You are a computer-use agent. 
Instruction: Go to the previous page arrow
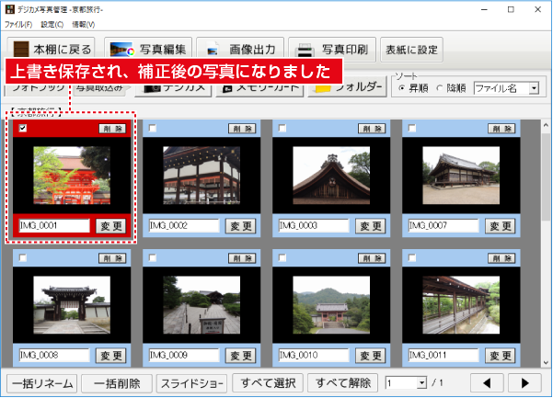[x=488, y=382]
